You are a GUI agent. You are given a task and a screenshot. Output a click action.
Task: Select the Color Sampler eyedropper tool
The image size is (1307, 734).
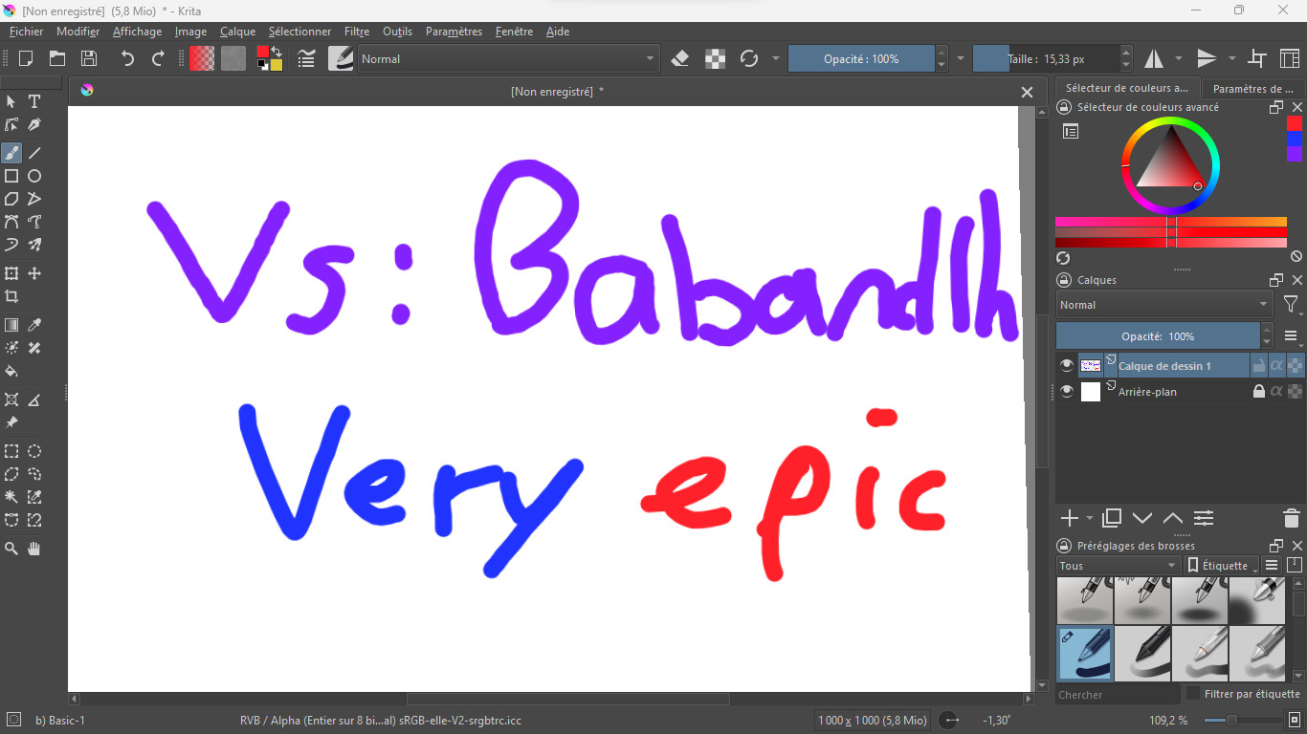coord(34,325)
